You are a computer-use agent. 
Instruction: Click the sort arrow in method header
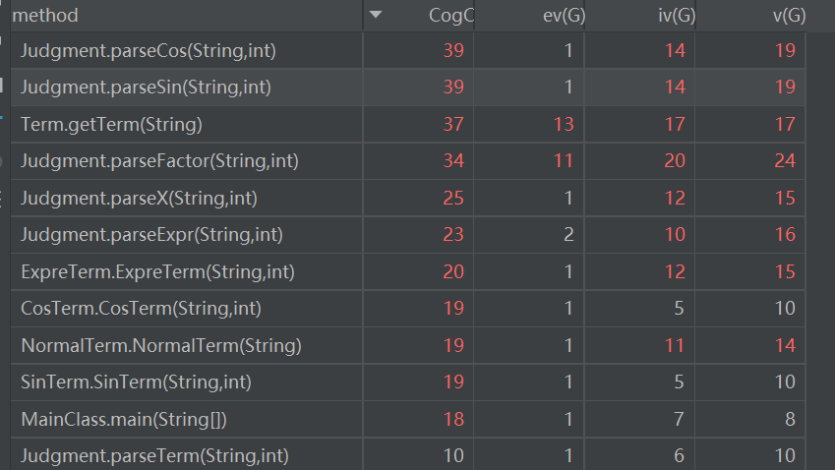click(376, 15)
